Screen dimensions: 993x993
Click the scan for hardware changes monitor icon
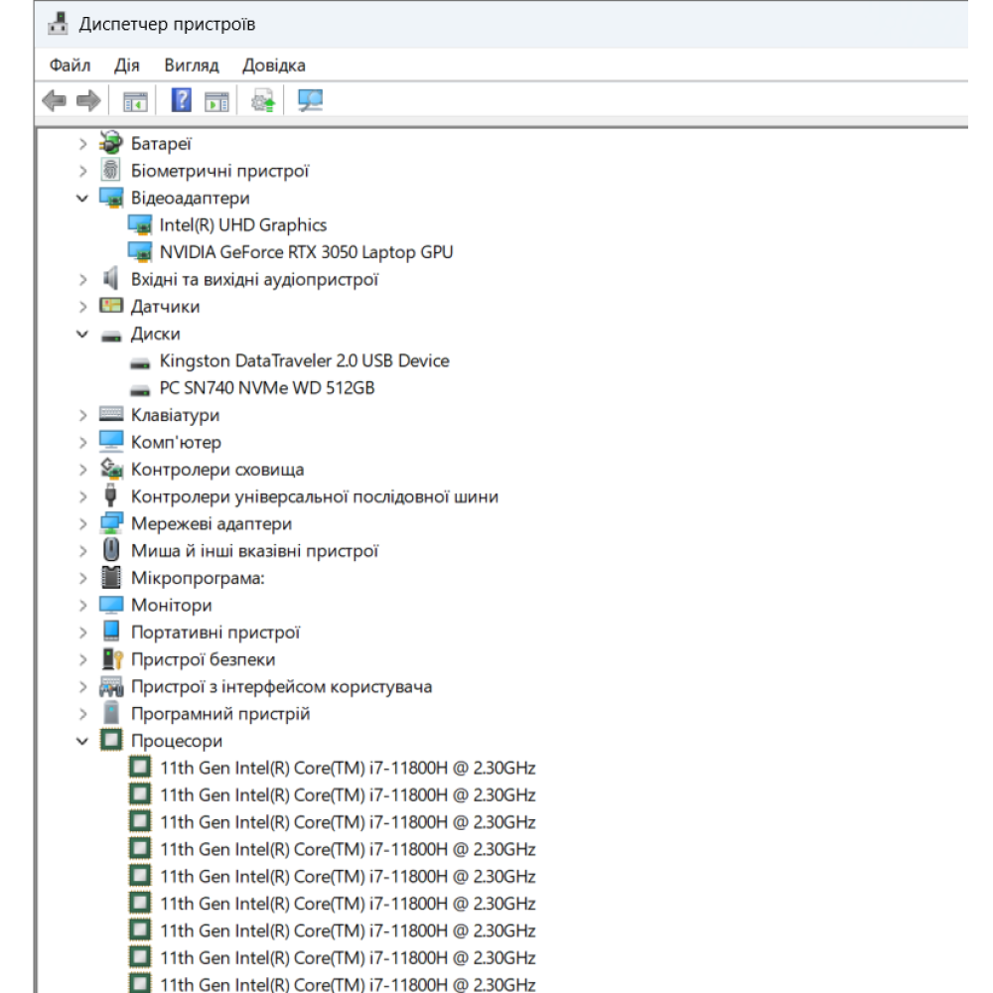(x=311, y=100)
